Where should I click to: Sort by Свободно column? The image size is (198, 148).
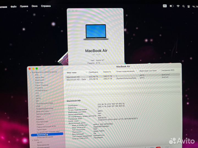(x=94, y=72)
